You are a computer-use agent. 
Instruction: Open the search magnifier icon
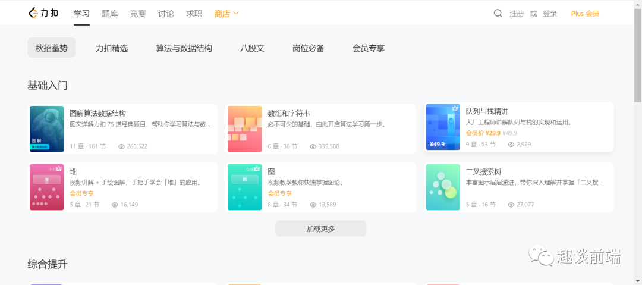click(x=498, y=14)
